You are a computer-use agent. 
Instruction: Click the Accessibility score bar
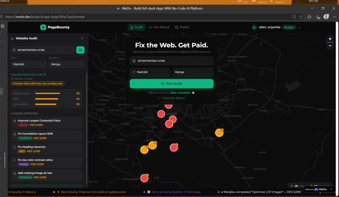45,104
